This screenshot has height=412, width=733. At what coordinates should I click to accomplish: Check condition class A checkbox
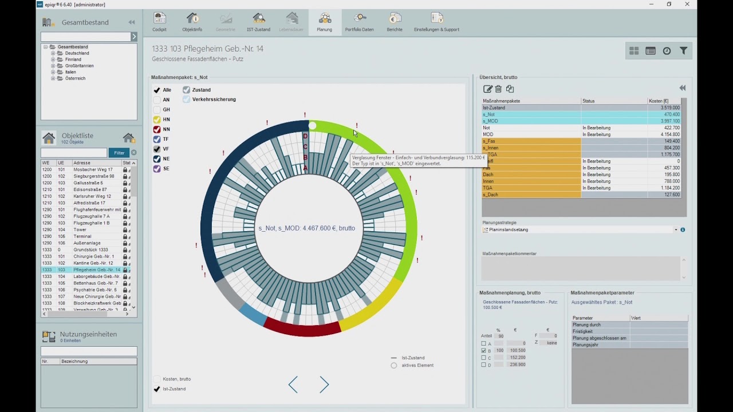coord(484,343)
